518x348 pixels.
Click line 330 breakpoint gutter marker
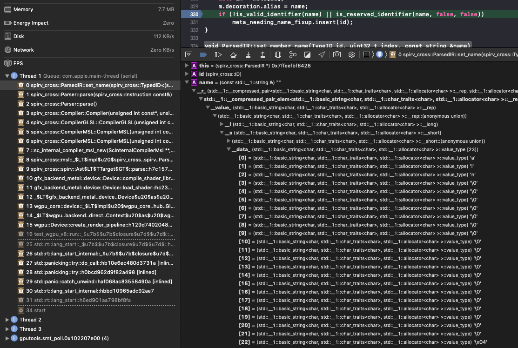(192, 14)
